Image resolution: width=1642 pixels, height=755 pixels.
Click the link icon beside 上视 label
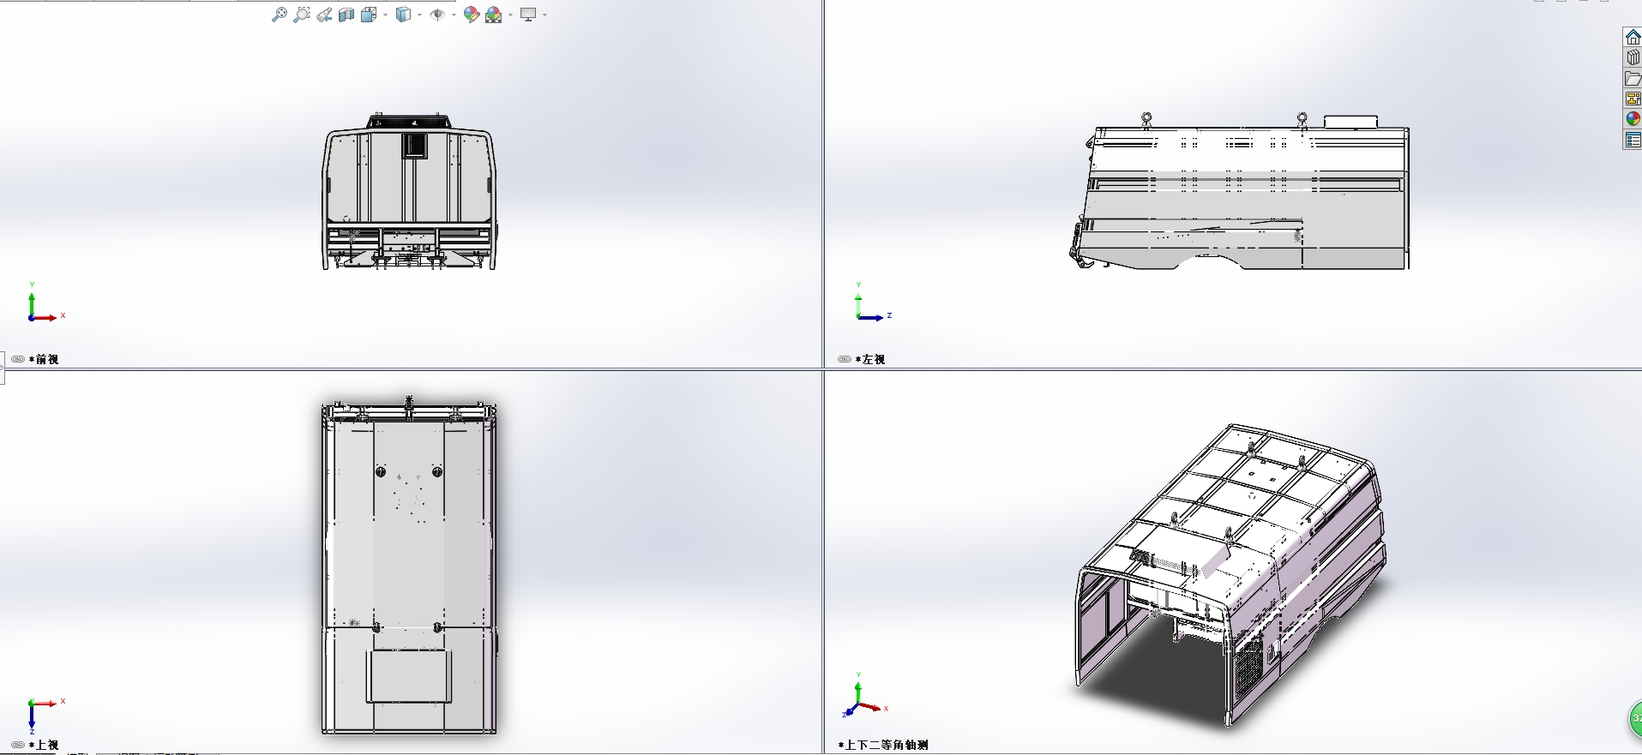point(17,745)
